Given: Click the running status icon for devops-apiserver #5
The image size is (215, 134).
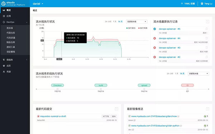Looking at the screenshot, I should click(154, 29).
